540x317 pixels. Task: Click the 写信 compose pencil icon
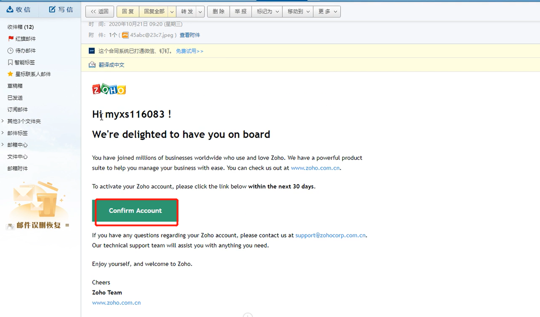(53, 9)
